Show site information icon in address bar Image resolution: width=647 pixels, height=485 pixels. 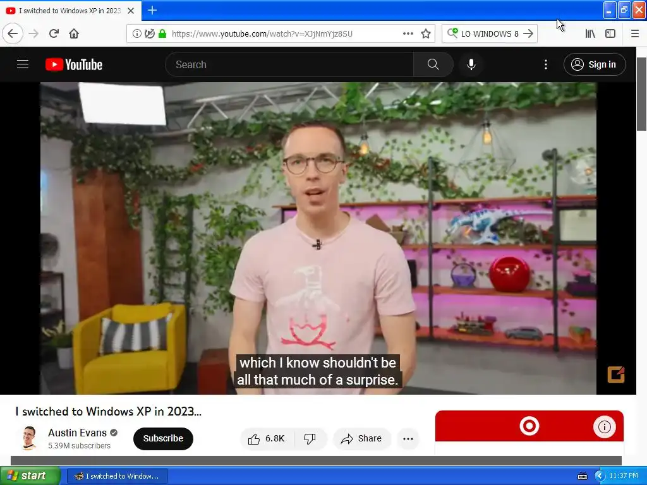click(x=136, y=33)
